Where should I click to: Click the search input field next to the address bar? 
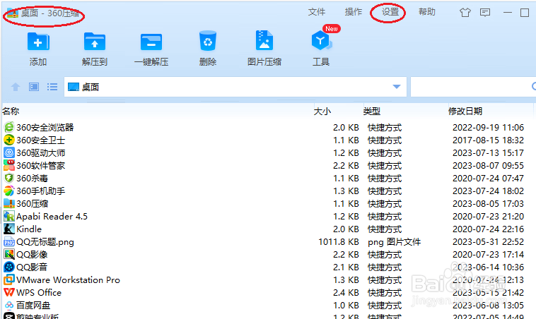coord(473,87)
